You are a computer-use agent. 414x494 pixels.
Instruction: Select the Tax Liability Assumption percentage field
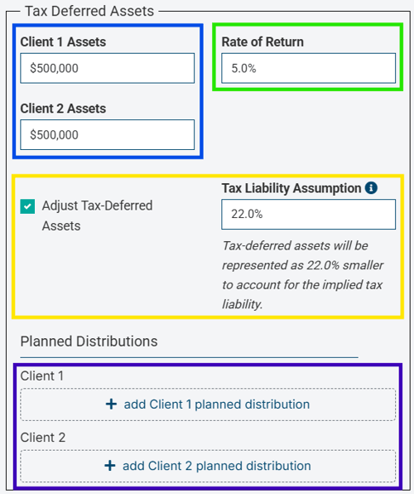tap(309, 214)
